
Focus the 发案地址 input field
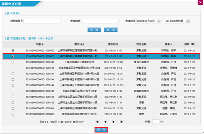(x=100, y=21)
